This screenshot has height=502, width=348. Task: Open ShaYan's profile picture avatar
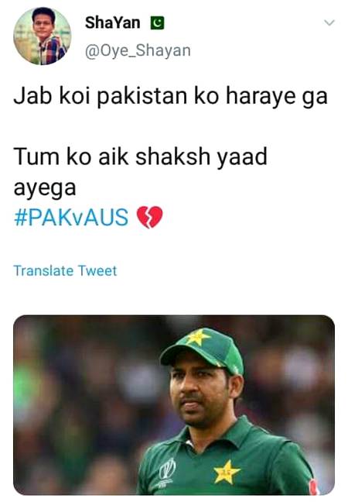(x=43, y=36)
